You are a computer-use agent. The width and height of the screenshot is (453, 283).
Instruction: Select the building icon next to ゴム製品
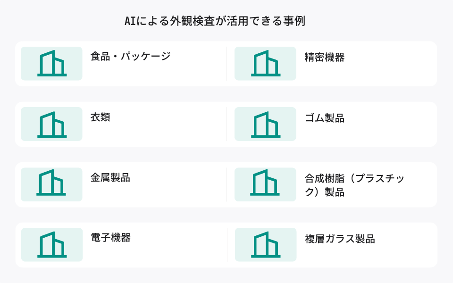coord(266,125)
